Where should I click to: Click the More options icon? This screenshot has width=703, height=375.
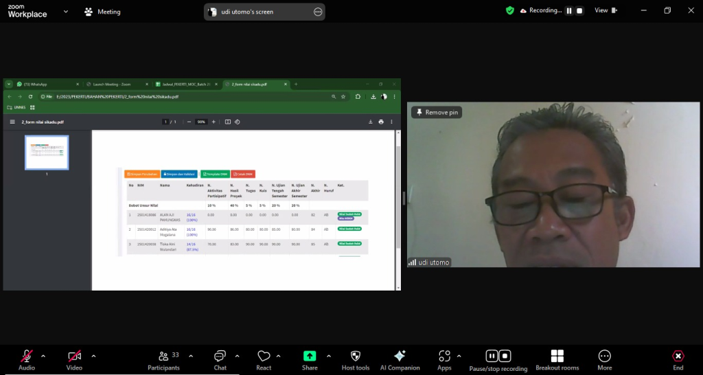[x=604, y=356]
